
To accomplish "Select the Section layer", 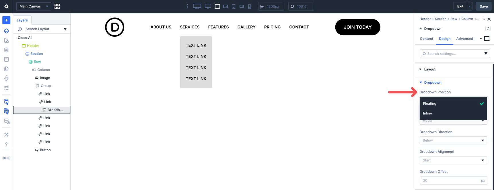I will (x=36, y=54).
